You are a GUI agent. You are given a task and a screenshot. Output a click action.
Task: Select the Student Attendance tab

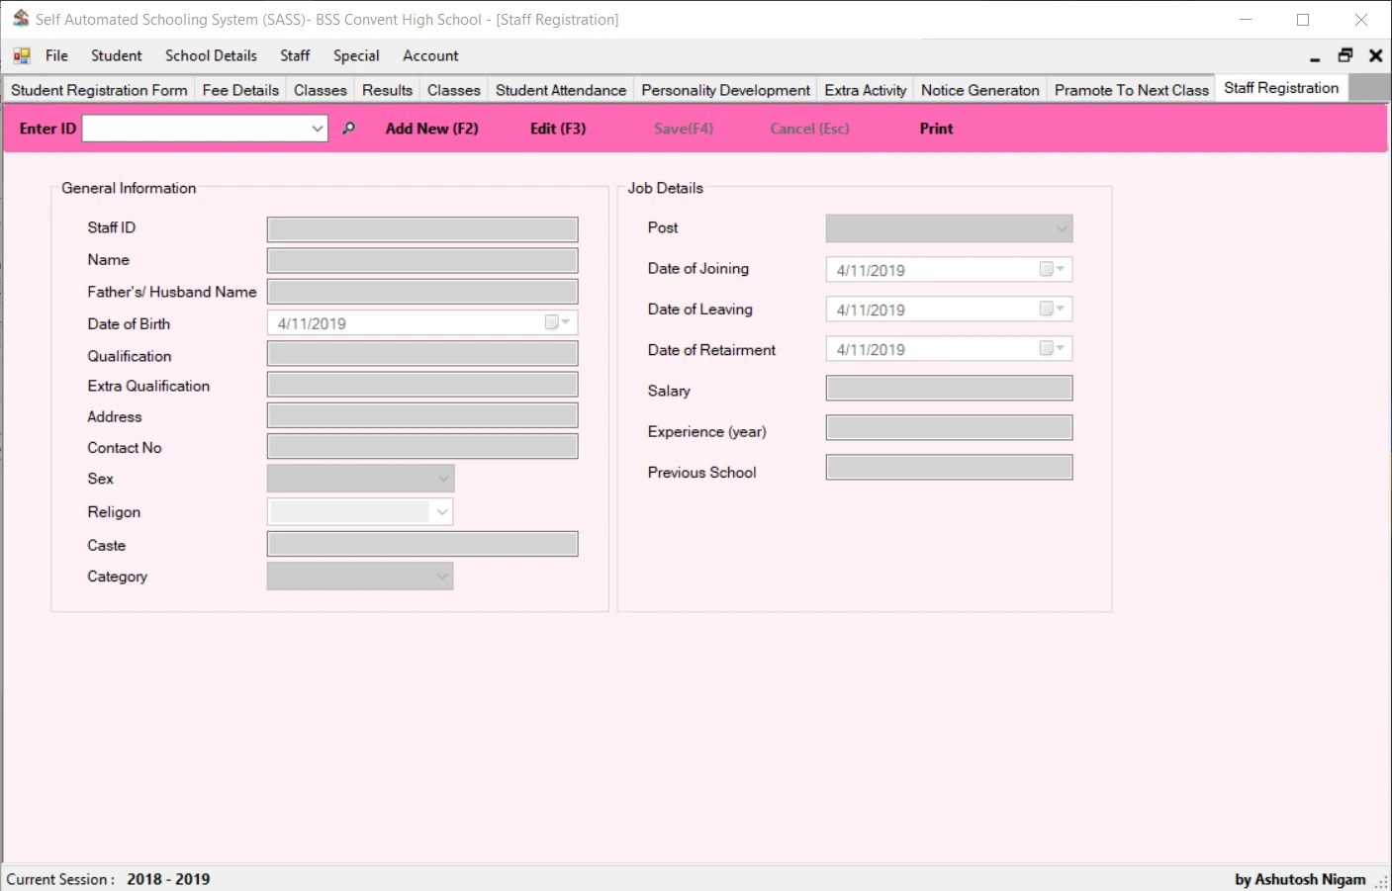pos(560,89)
